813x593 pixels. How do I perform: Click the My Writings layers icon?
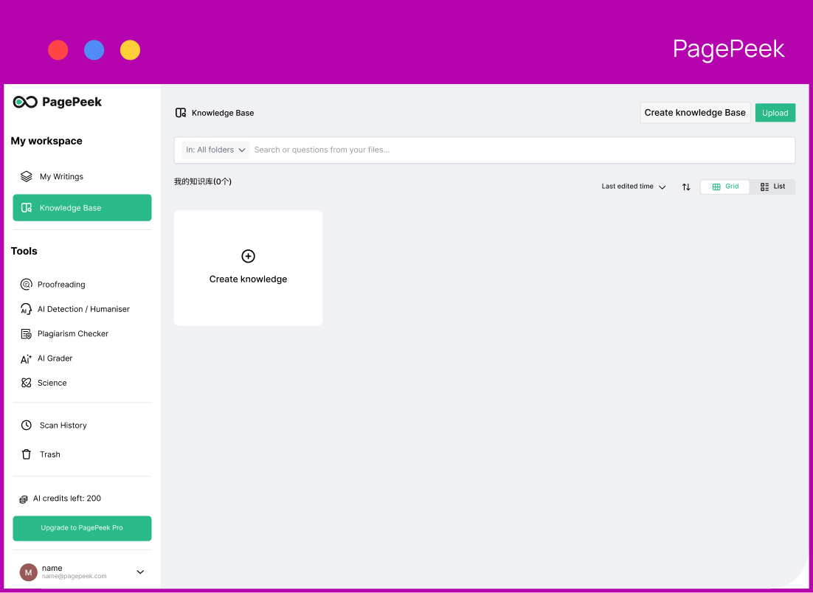(27, 177)
